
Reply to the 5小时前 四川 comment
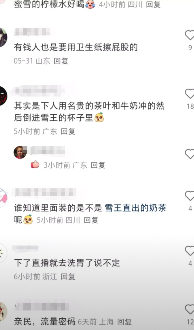91,220
